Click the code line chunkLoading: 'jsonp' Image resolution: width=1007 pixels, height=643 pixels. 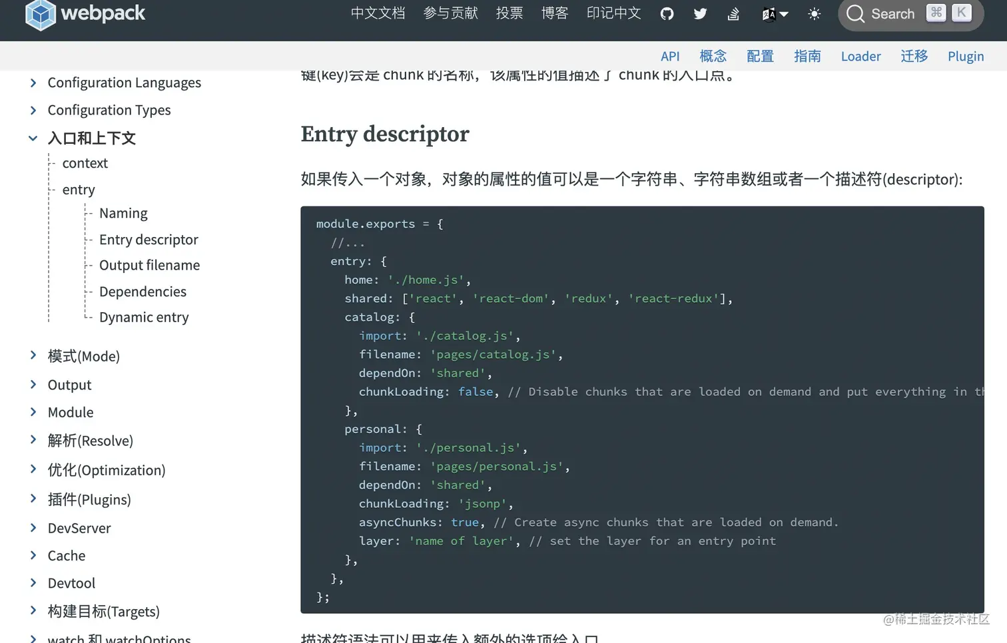coord(436,503)
